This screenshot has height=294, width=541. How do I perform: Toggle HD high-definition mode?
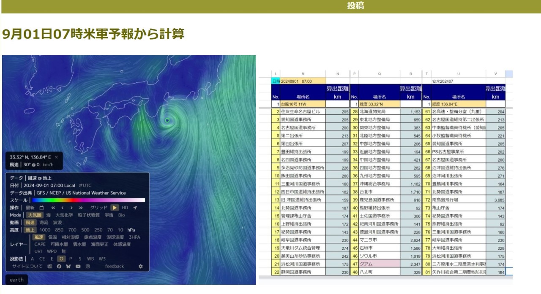(x=125, y=208)
